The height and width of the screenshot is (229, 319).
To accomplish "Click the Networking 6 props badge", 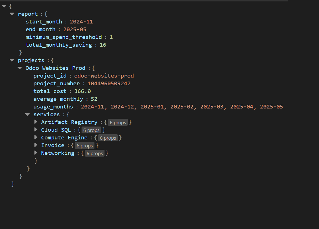I will tap(94, 153).
